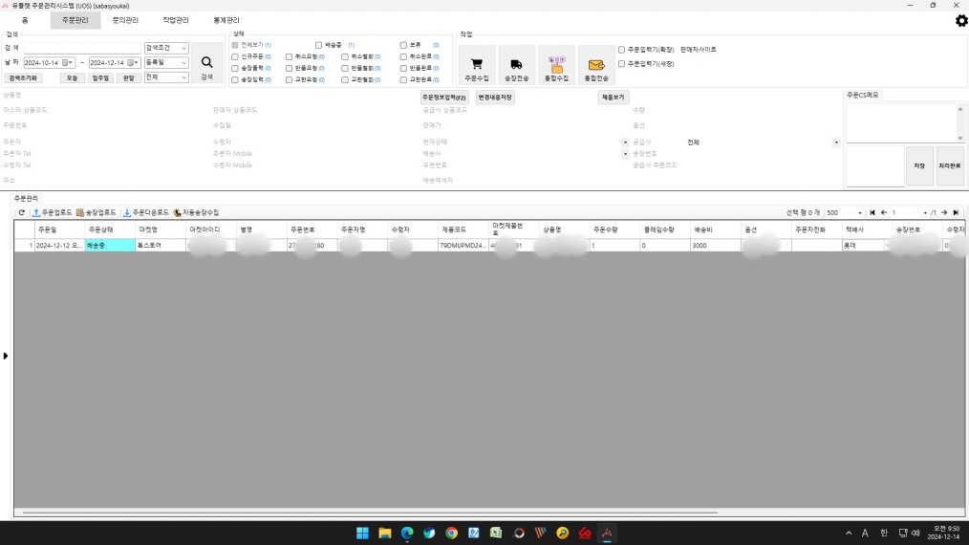Click the grid refresh icon
The width and height of the screenshot is (969, 545).
(x=21, y=212)
